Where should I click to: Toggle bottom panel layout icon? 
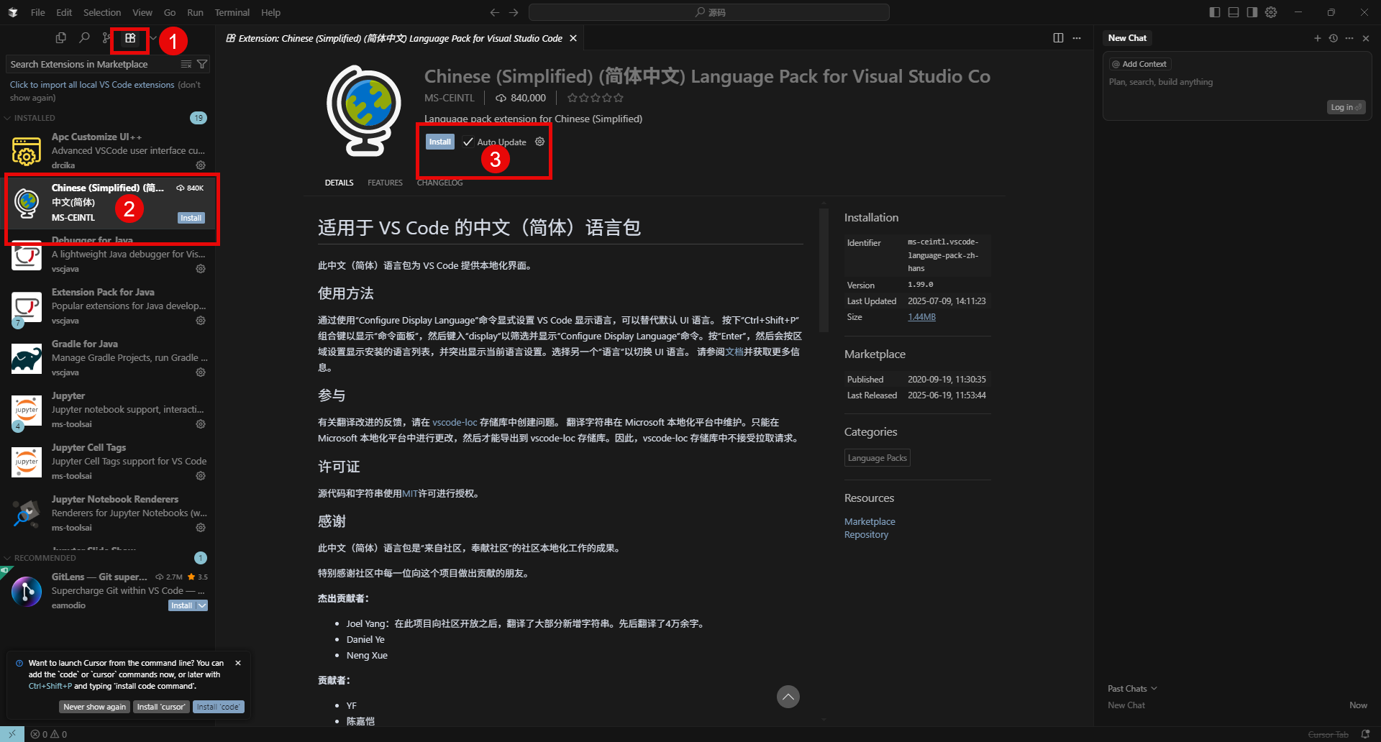[x=1234, y=12]
